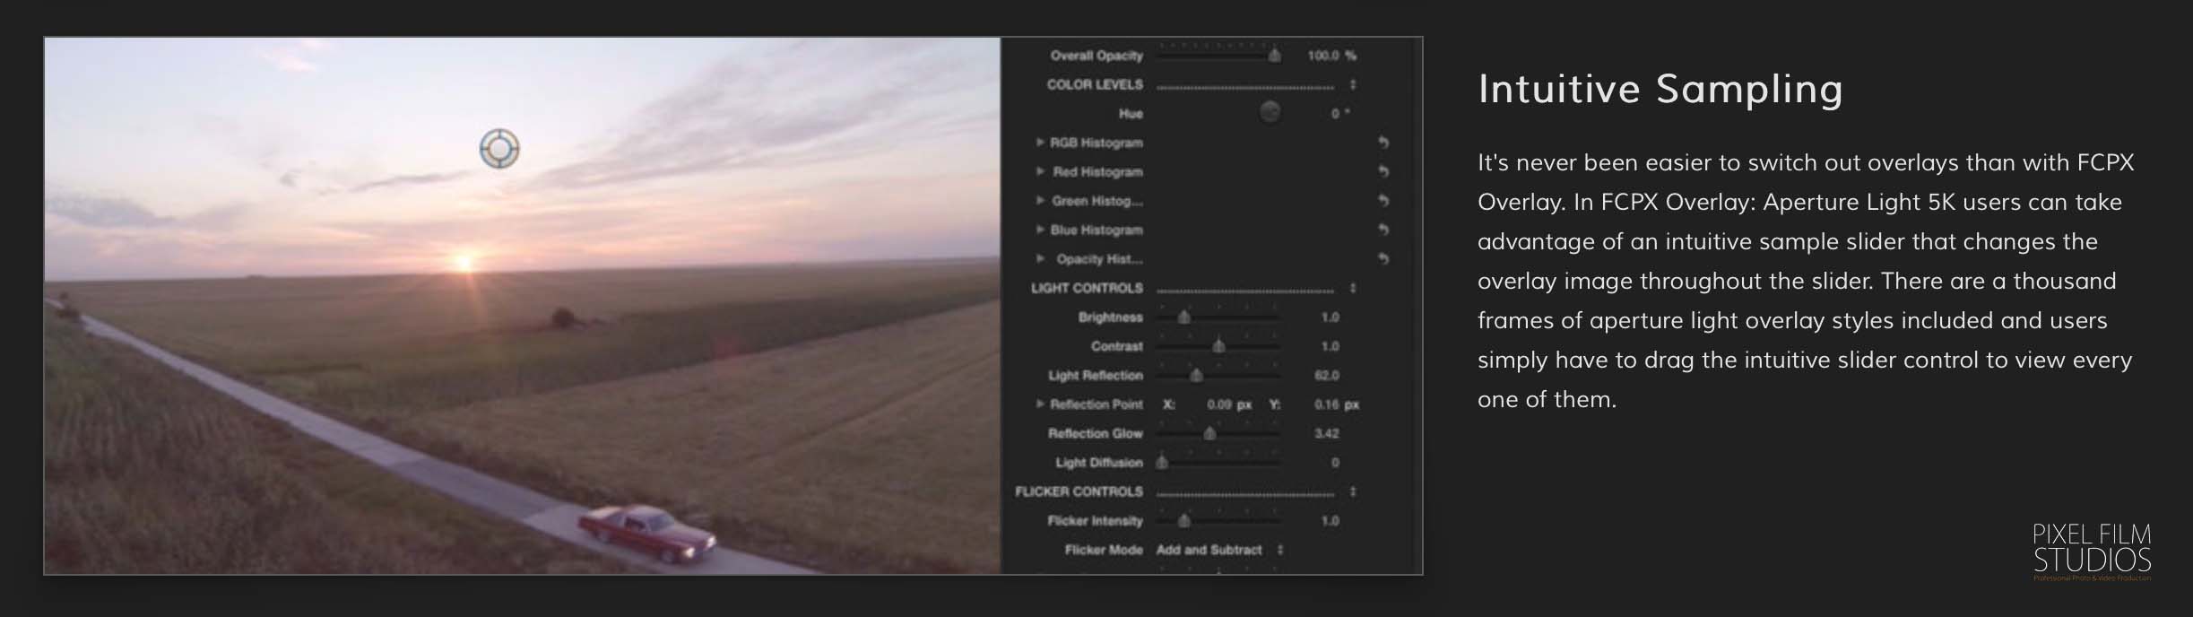Click the Overall Opacity slider handle
2193x617 pixels.
(x=1274, y=56)
